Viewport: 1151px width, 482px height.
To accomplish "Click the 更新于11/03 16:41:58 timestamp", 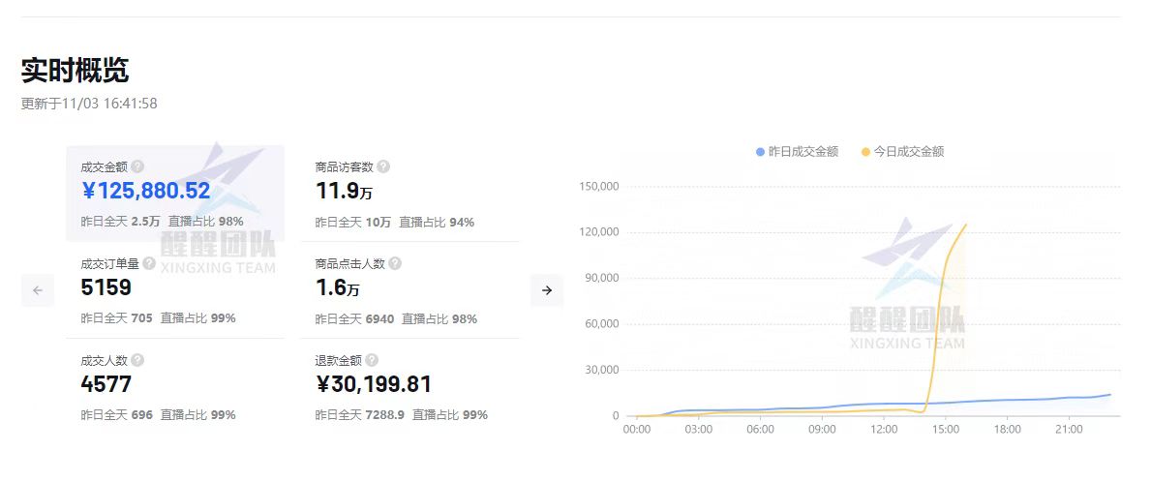I will click(89, 104).
